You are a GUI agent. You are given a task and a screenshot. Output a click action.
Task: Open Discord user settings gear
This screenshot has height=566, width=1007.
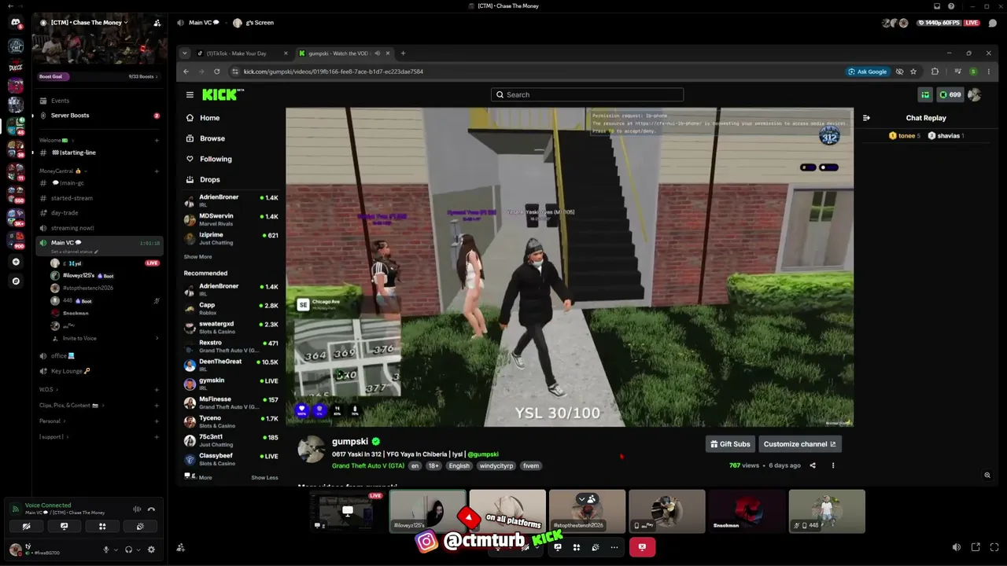coord(152,549)
